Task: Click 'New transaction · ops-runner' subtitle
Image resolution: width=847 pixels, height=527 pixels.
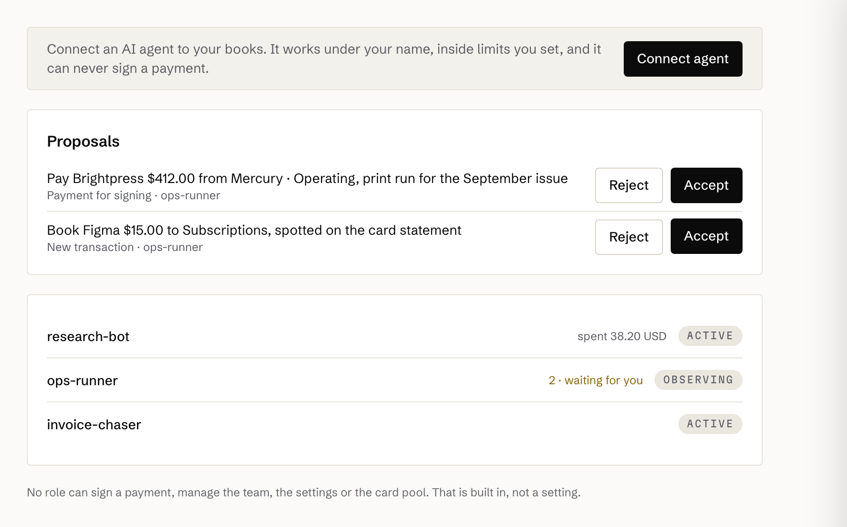Action: pyautogui.click(x=125, y=248)
